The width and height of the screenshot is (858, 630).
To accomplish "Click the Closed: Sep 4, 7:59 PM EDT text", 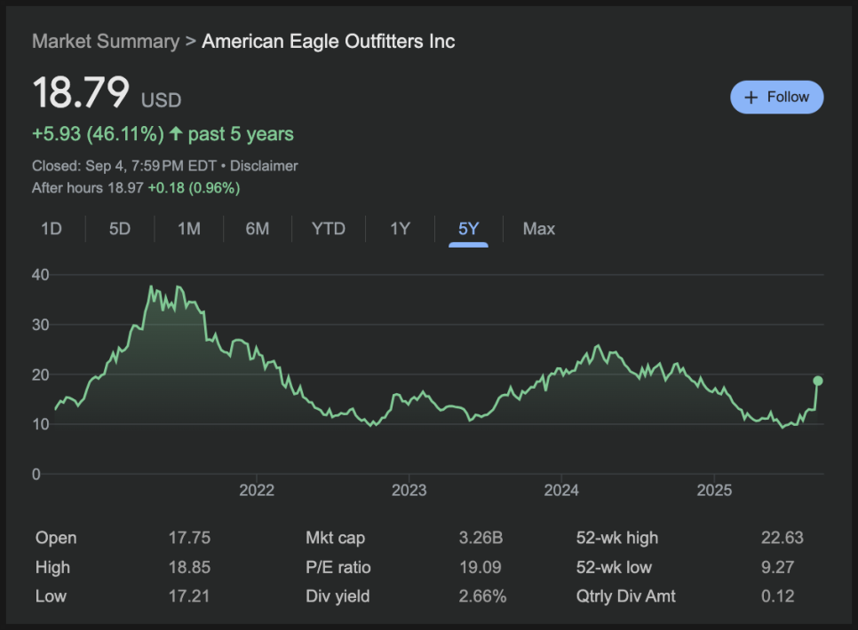I will [x=124, y=166].
